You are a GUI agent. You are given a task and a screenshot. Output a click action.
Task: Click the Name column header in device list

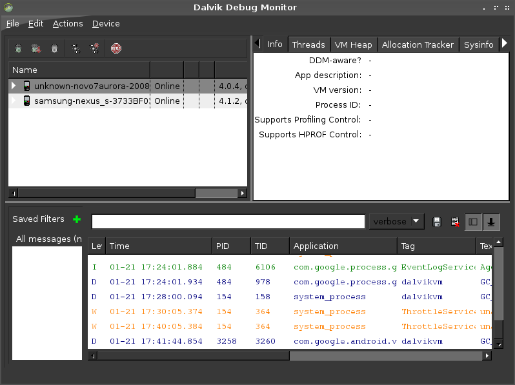coord(79,70)
